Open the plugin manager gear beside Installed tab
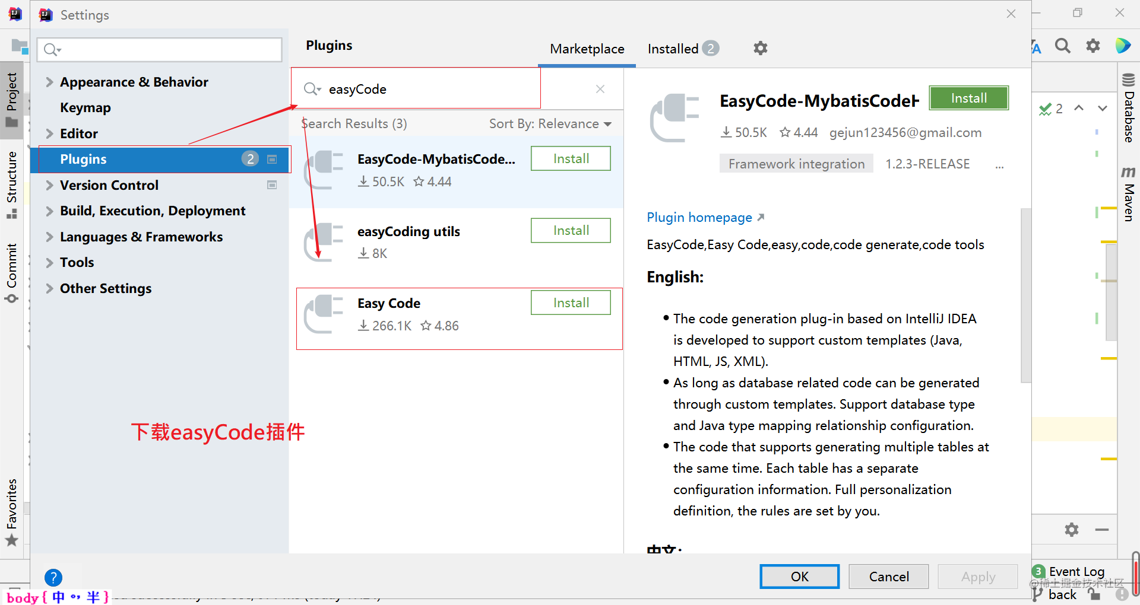Screen dimensions: 1140x605 click(x=760, y=48)
